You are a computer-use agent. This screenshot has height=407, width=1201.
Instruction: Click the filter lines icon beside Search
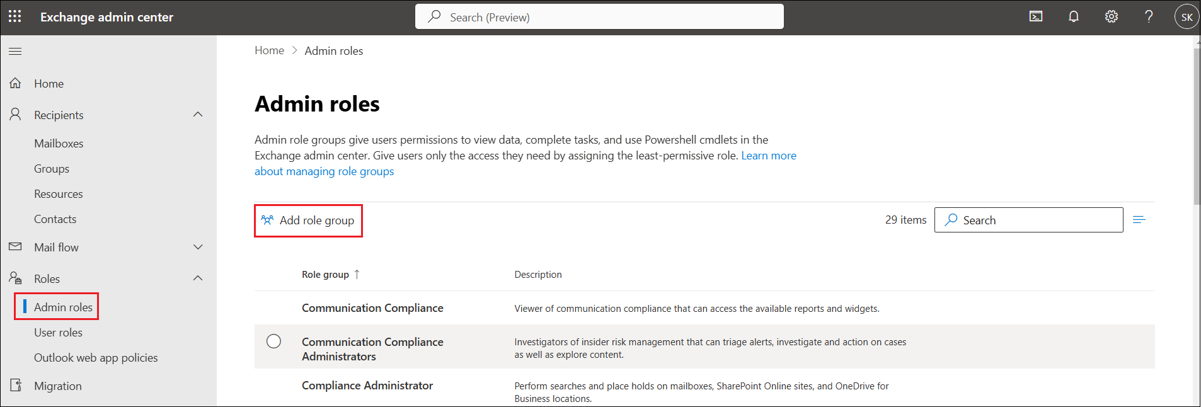(x=1139, y=220)
